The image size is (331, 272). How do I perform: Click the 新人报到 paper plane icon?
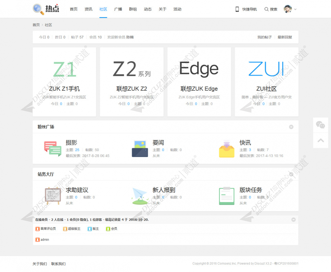[140, 196]
